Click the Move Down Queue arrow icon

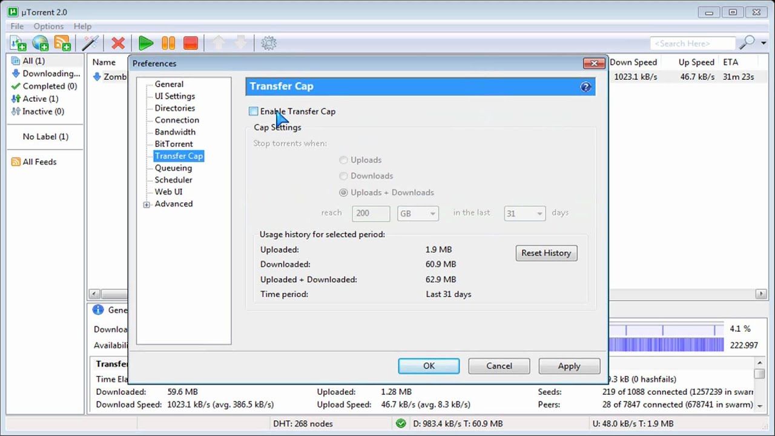coord(240,43)
